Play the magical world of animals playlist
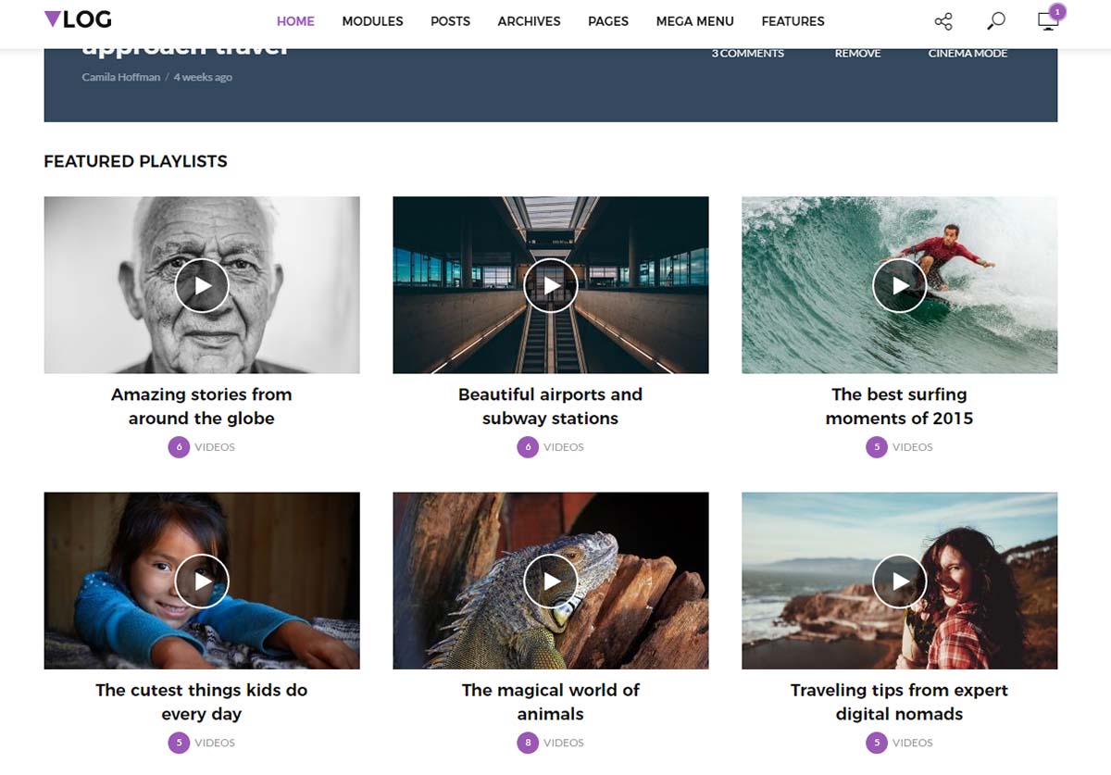The width and height of the screenshot is (1111, 775). pyautogui.click(x=550, y=581)
